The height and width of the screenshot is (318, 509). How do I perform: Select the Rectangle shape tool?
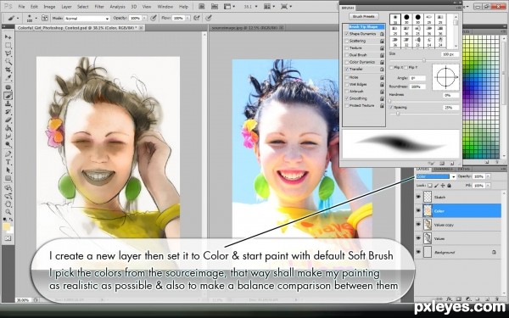point(8,178)
